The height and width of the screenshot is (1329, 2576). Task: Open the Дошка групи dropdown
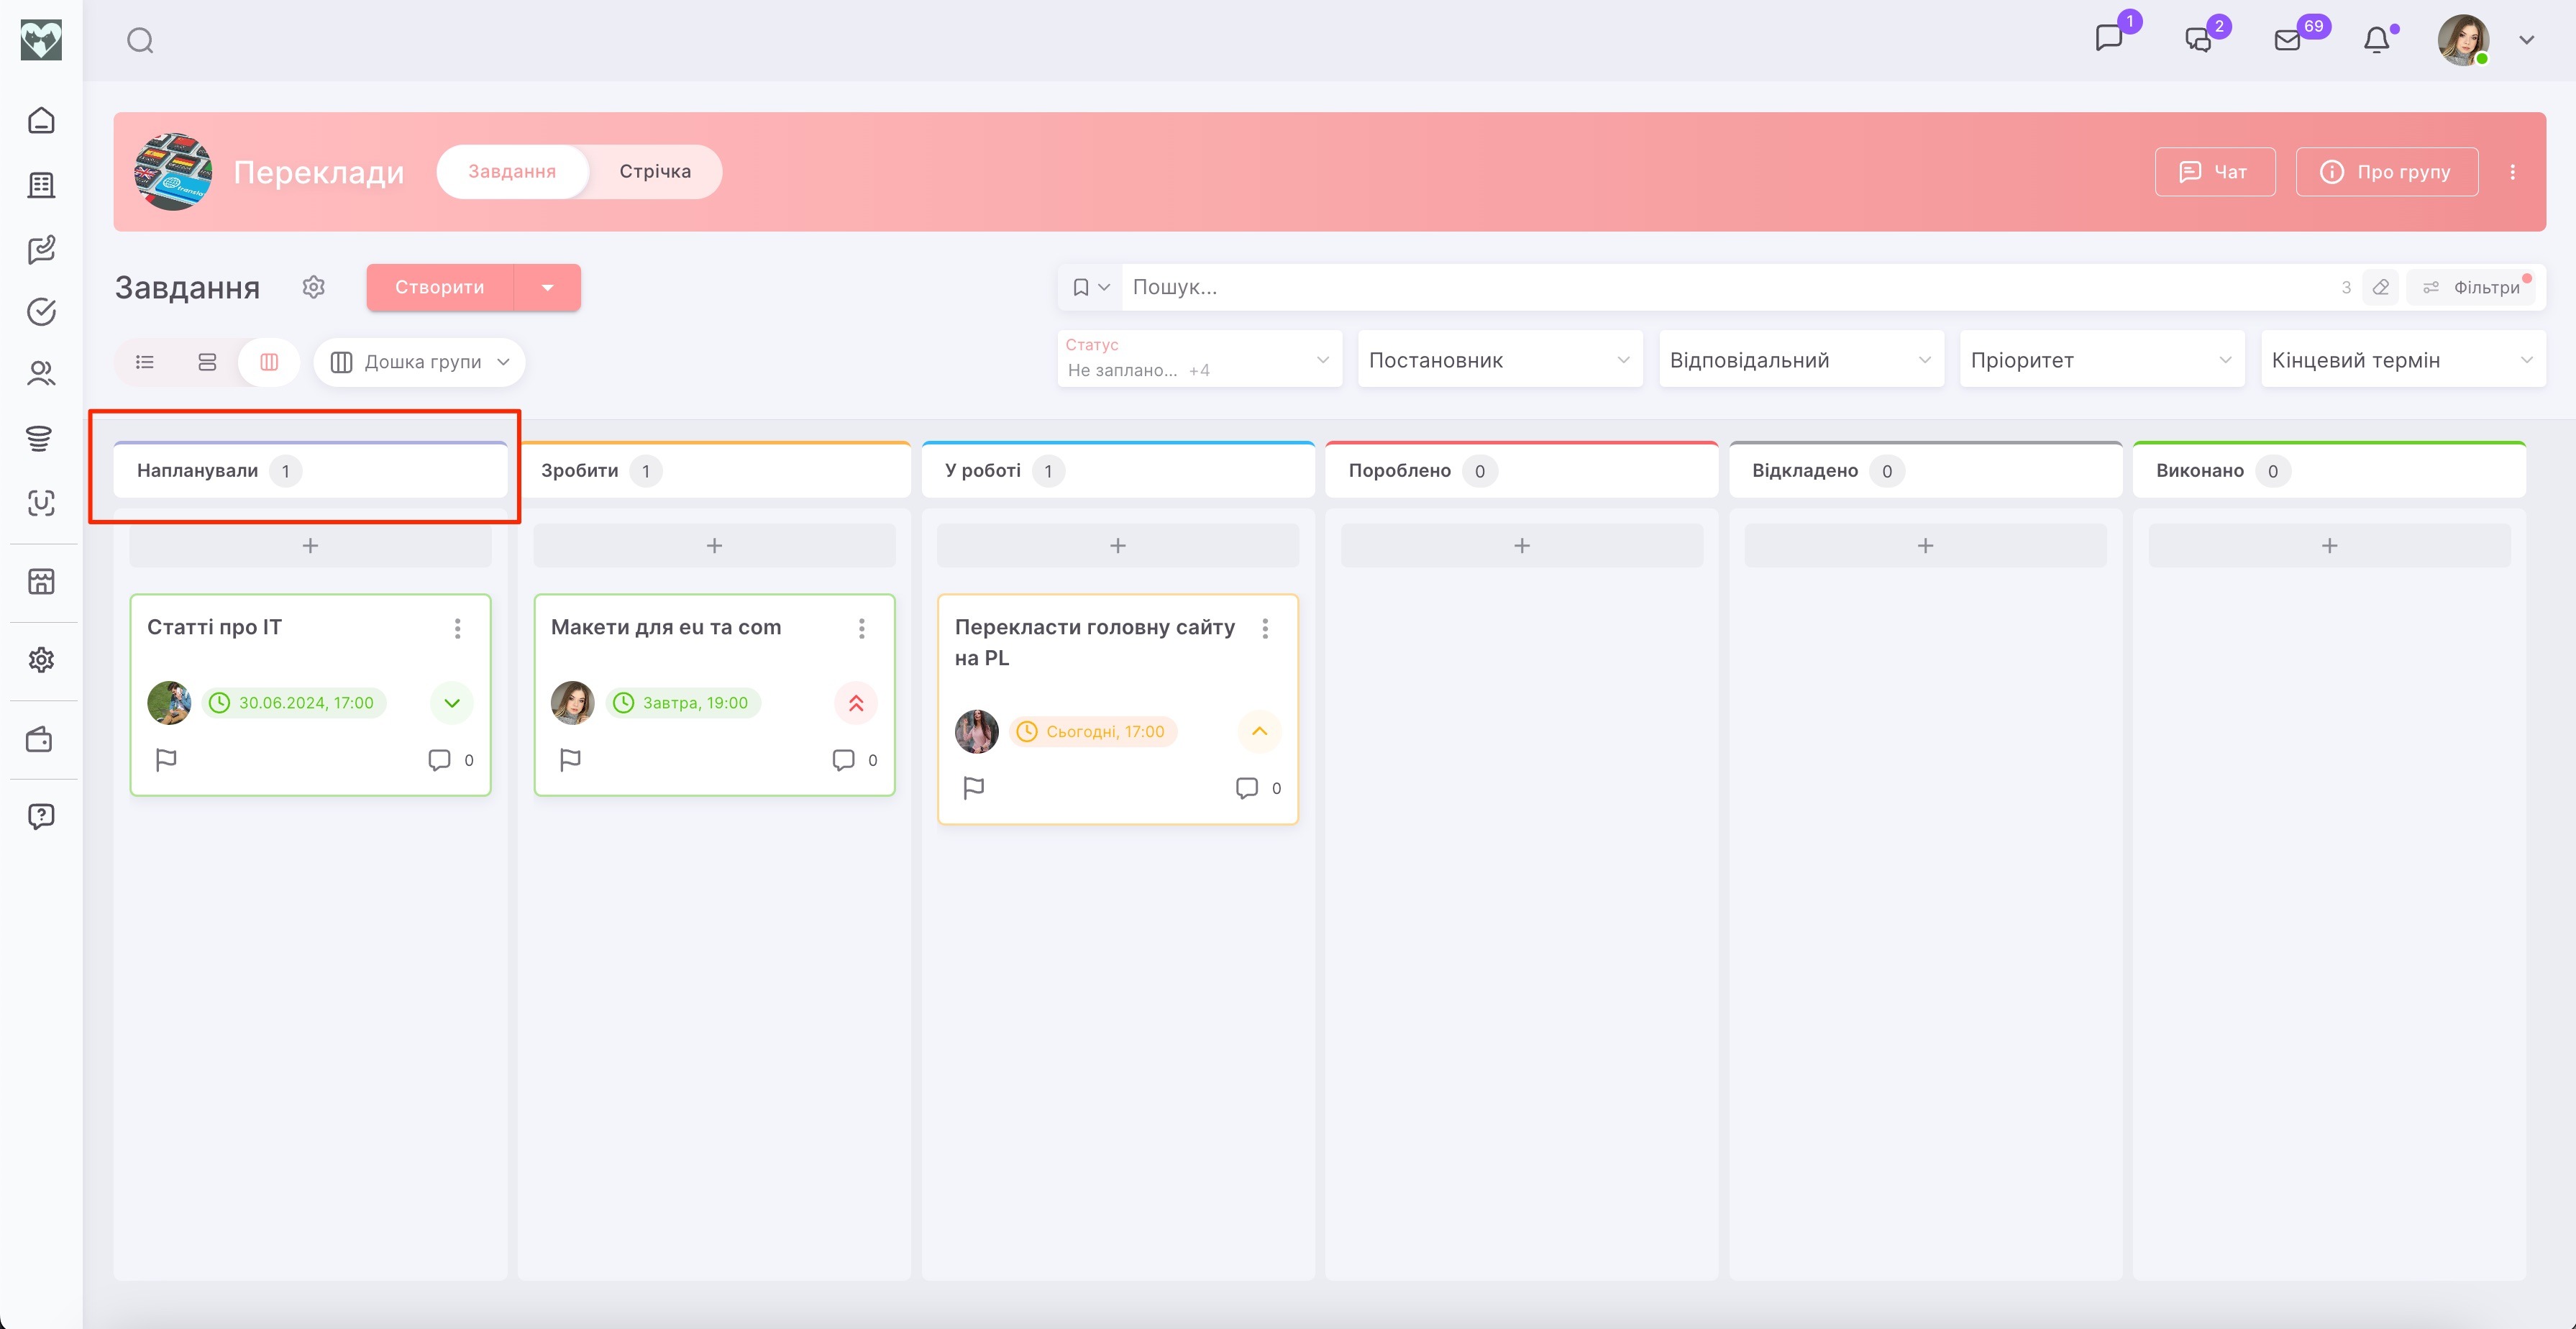420,362
